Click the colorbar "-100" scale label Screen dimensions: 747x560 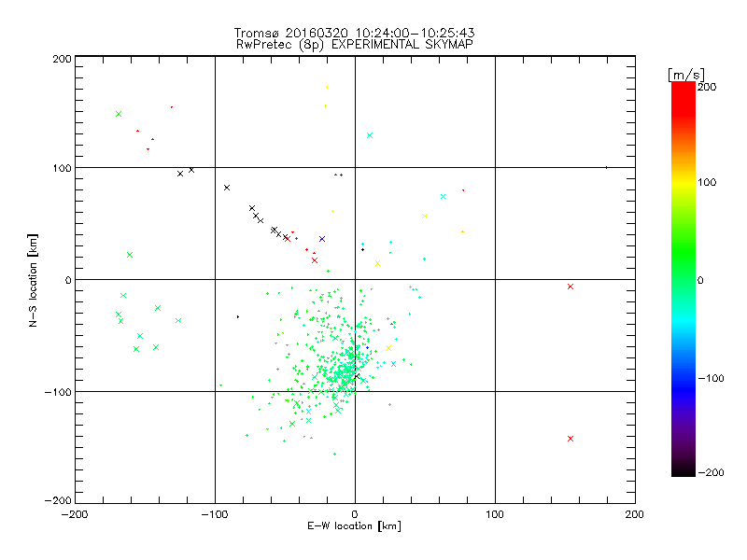click(711, 379)
